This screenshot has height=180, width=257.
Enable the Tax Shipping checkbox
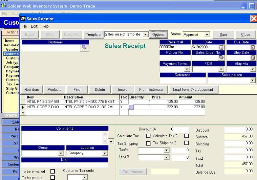[148, 143]
